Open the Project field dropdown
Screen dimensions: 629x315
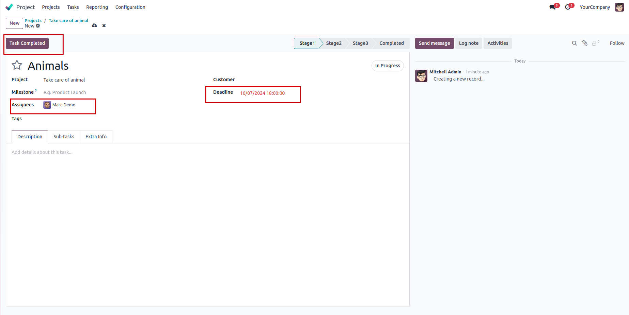121,80
